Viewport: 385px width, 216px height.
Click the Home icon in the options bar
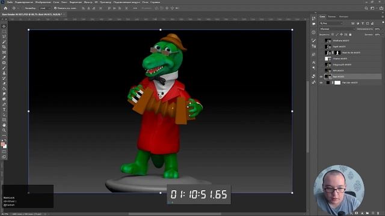5,8
